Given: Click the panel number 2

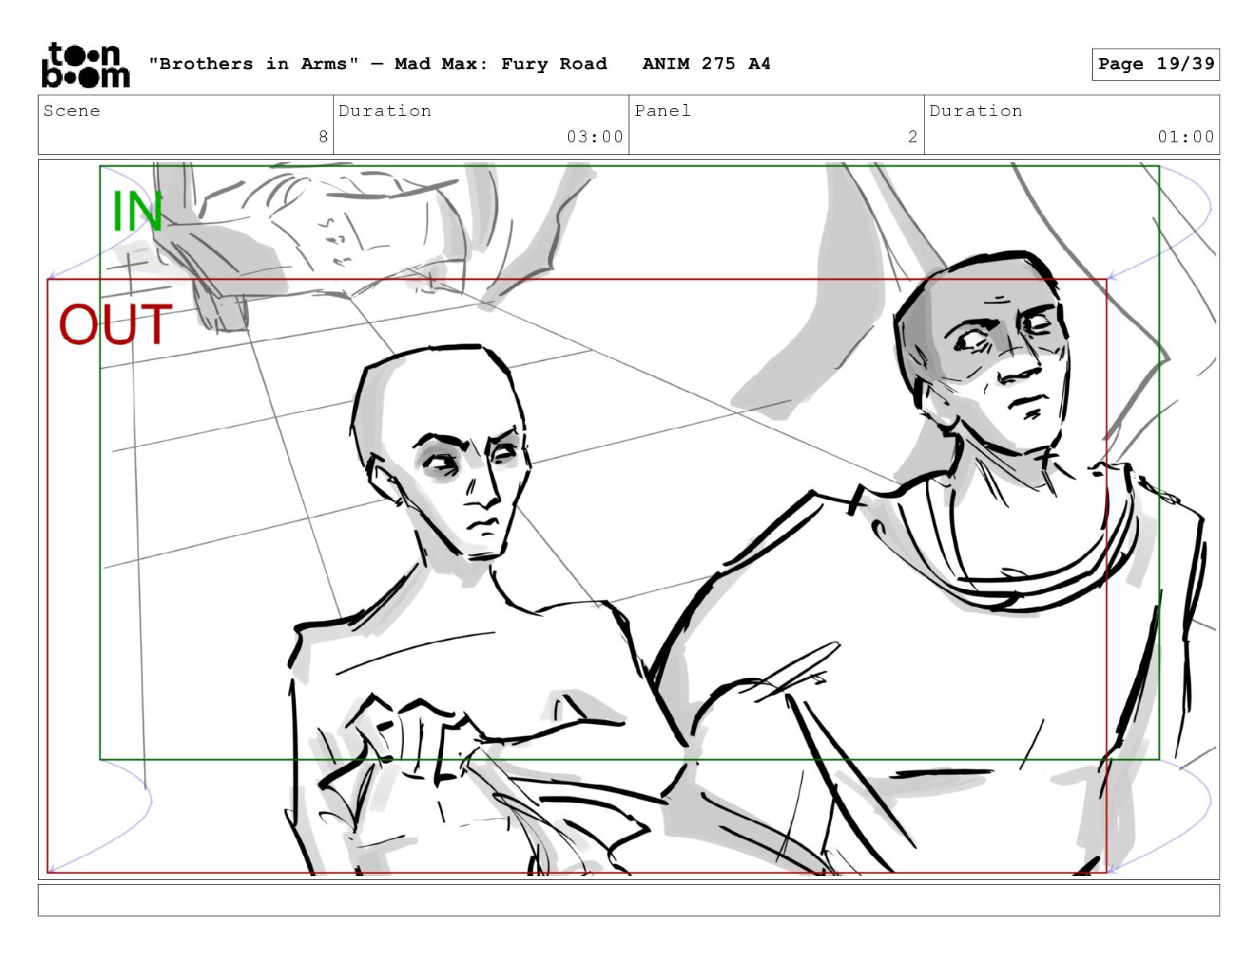Looking at the screenshot, I should pyautogui.click(x=913, y=137).
